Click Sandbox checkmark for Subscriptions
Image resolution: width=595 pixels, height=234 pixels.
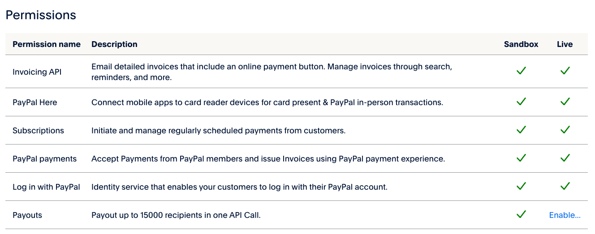click(521, 130)
